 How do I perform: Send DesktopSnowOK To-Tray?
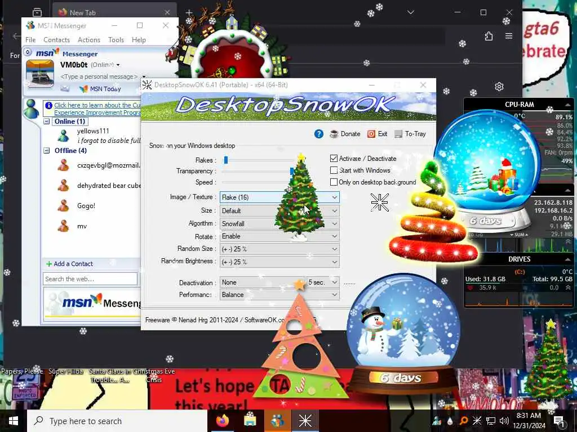point(410,134)
